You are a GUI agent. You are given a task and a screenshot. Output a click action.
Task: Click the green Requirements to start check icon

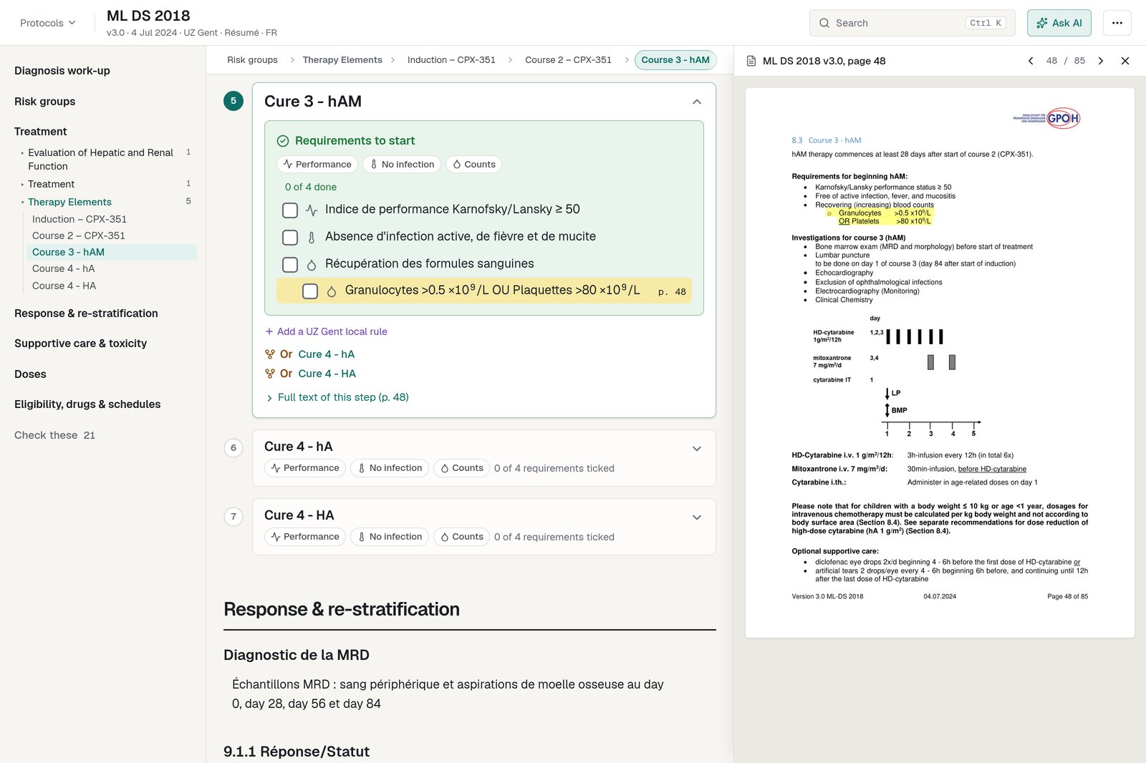coord(283,141)
